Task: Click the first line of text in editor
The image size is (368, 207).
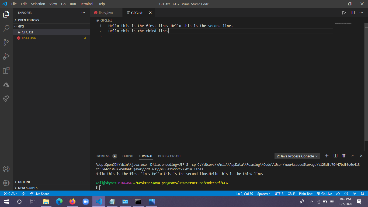Action: pyautogui.click(x=171, y=26)
